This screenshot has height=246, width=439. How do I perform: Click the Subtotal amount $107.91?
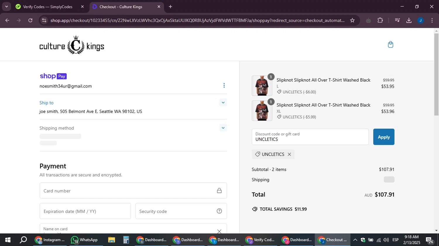pos(387,169)
